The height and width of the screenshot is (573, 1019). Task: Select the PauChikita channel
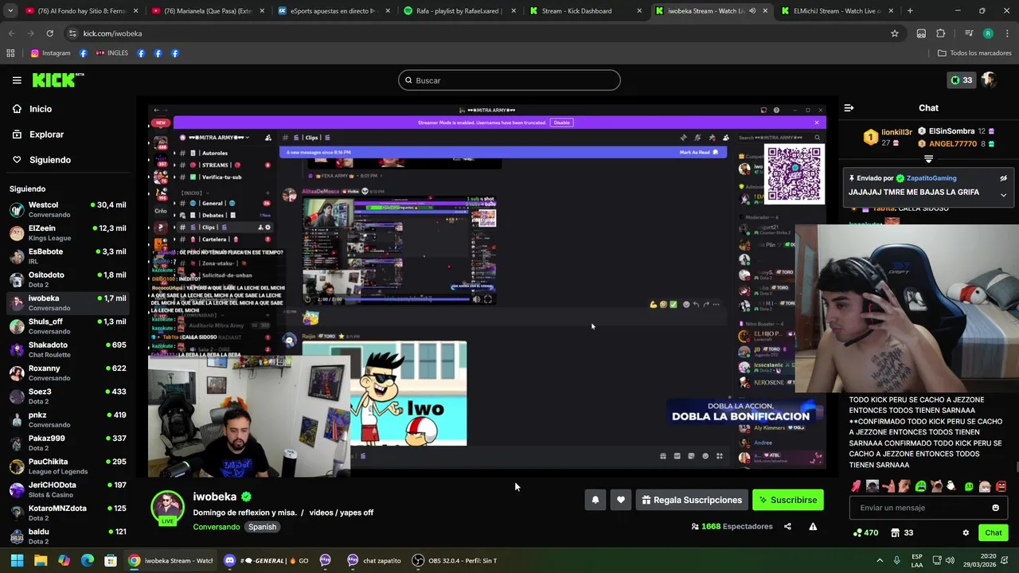pos(68,466)
